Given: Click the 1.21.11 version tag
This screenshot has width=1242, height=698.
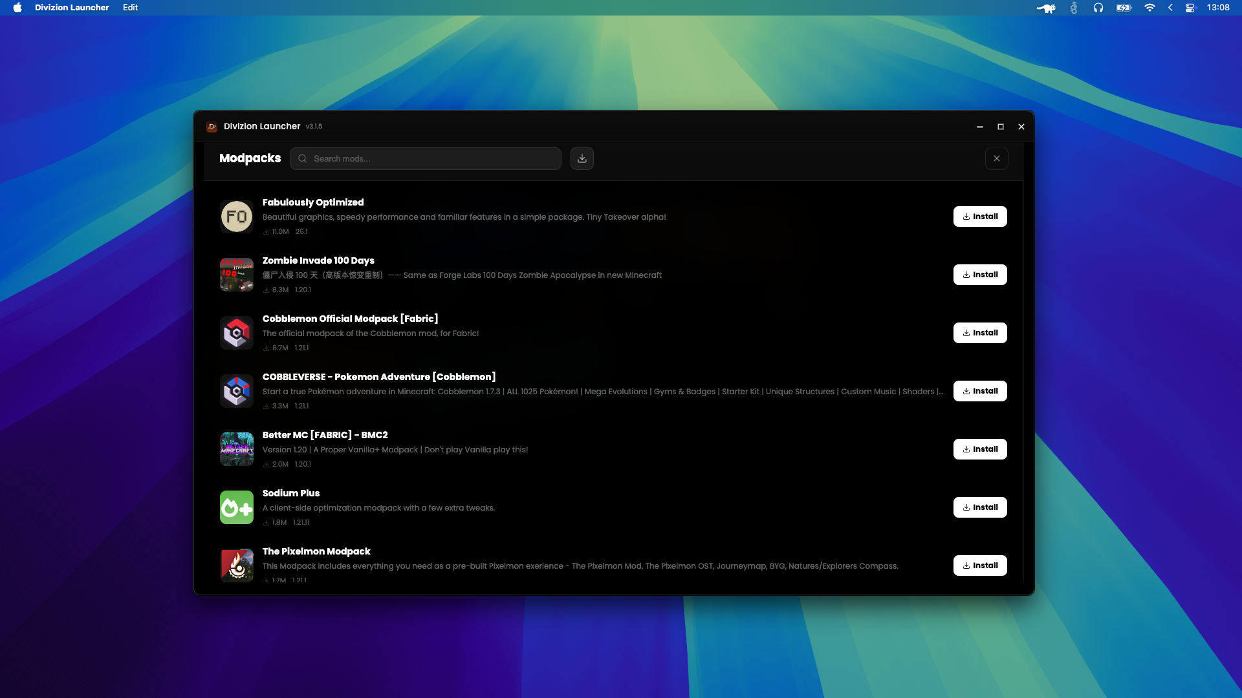Looking at the screenshot, I should [301, 522].
